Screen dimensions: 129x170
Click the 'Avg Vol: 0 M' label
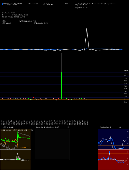point(81,5)
